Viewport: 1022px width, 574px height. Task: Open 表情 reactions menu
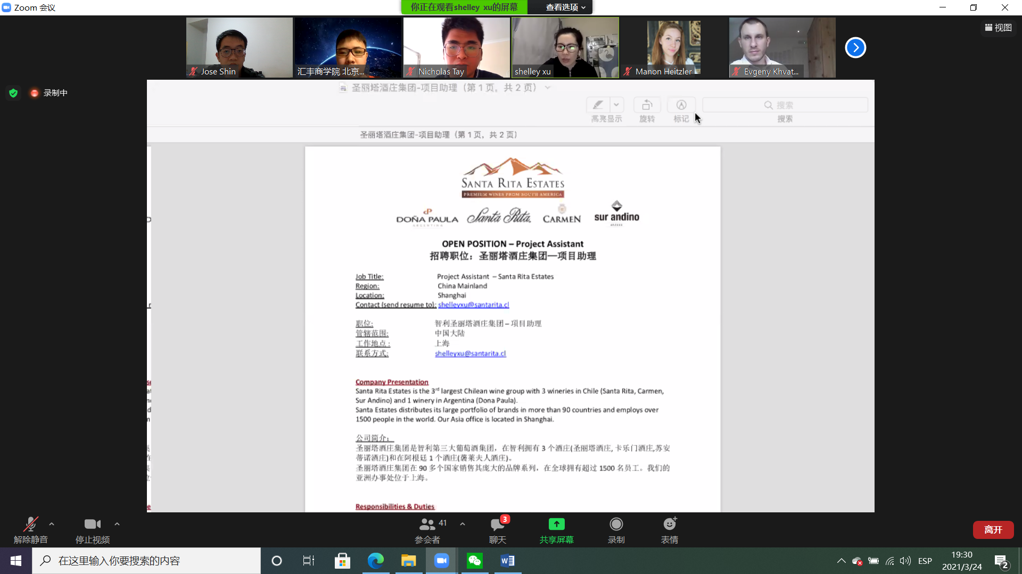[x=670, y=530]
